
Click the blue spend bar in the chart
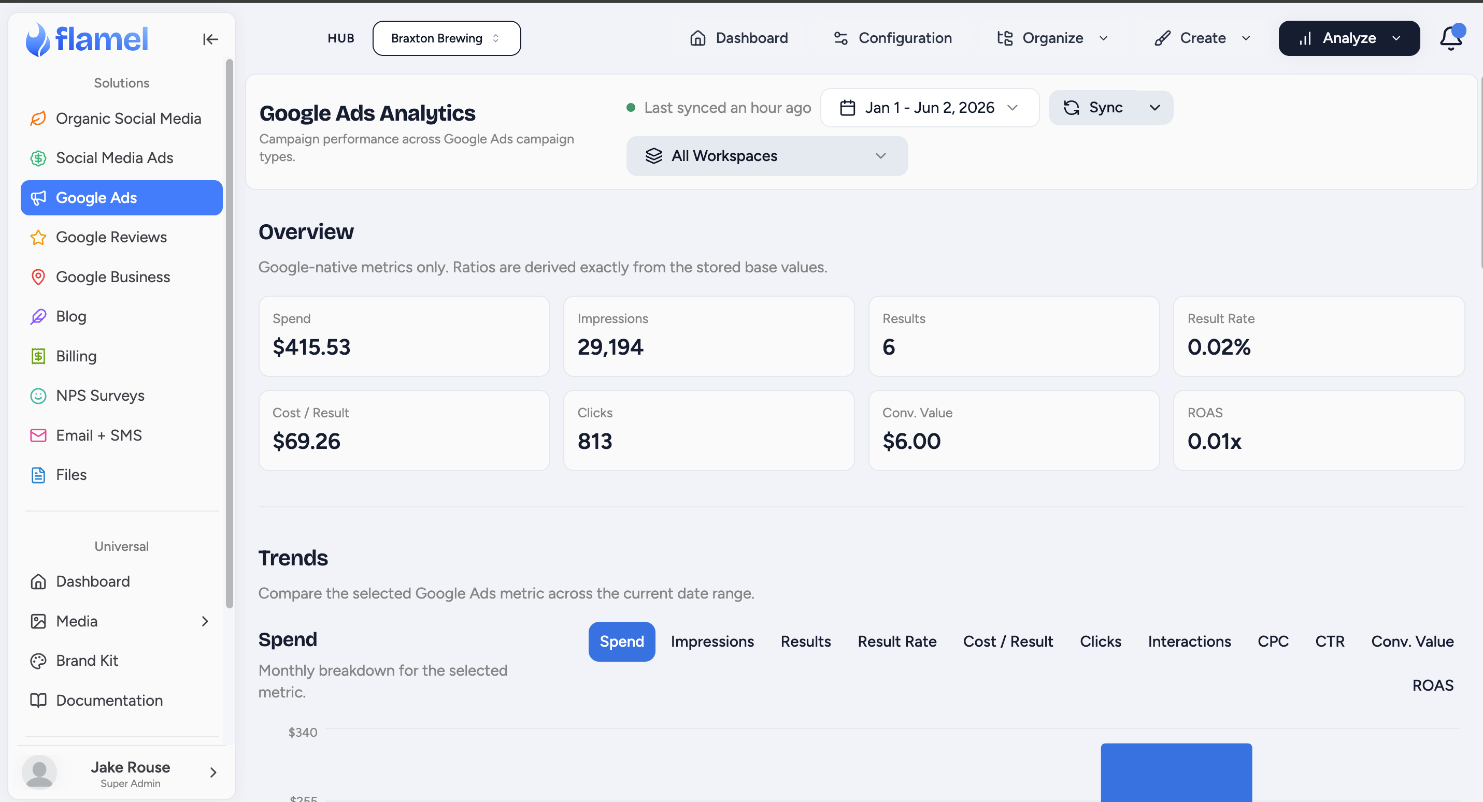point(1176,772)
